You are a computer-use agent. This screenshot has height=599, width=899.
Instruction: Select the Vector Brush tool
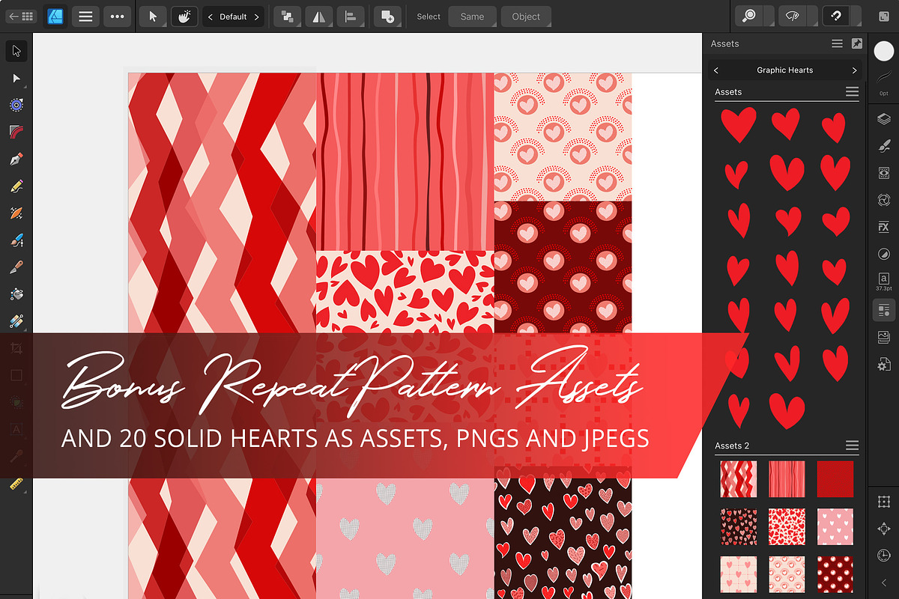click(x=16, y=213)
